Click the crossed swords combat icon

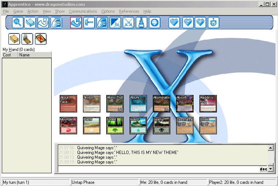(128, 23)
